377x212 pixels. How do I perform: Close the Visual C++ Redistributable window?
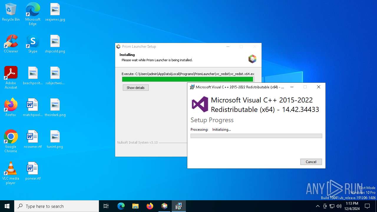319,87
